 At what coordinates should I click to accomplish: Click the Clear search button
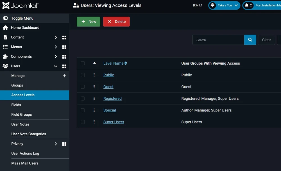[266, 40]
